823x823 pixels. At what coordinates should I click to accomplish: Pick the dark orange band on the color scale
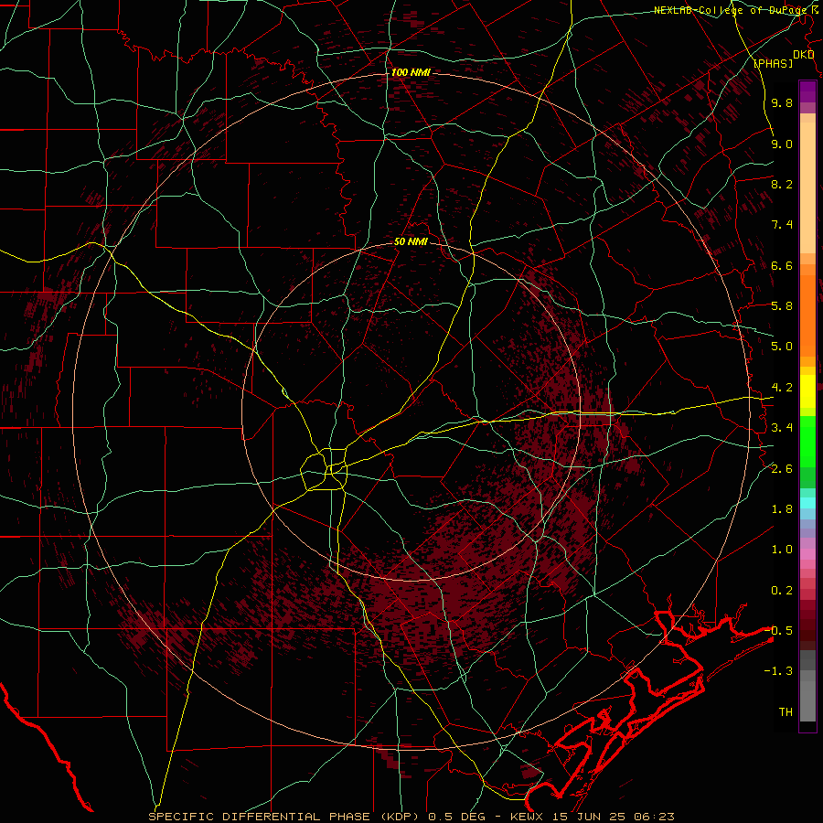(807, 316)
